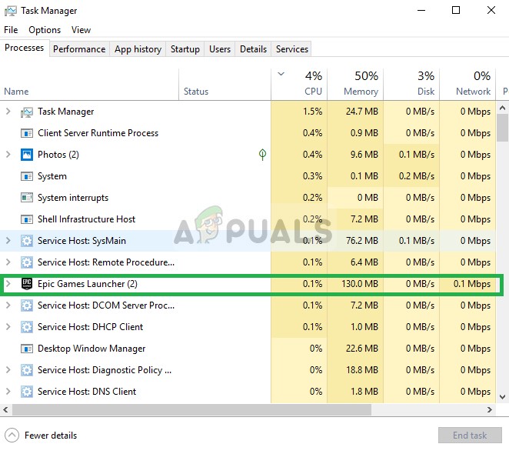Click the Desktop Window Manager icon
The width and height of the screenshot is (509, 454).
click(x=27, y=349)
